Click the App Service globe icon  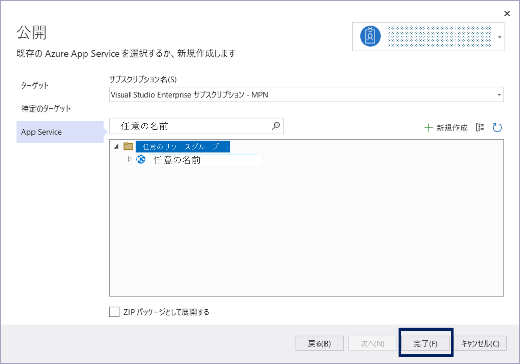tap(141, 159)
